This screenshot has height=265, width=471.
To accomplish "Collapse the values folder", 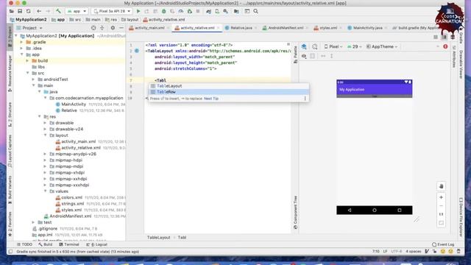I will click(46, 191).
